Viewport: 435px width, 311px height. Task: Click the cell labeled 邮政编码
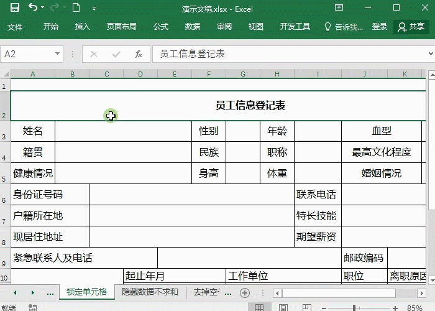[364, 258]
